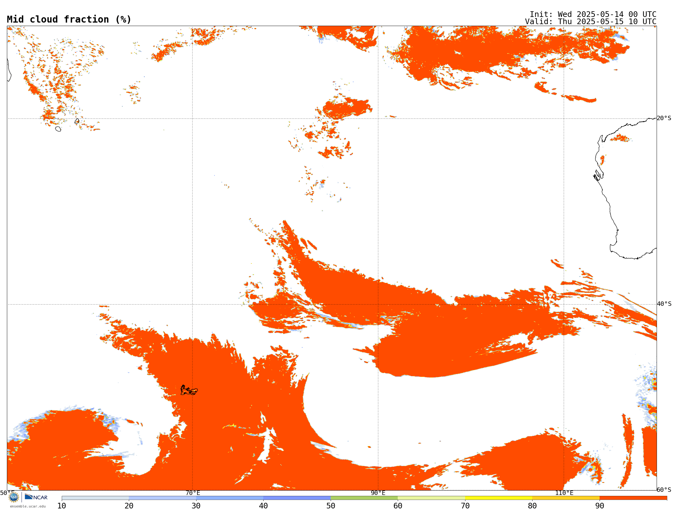
Task: Click the colorbar tick label 20
Action: (x=129, y=506)
